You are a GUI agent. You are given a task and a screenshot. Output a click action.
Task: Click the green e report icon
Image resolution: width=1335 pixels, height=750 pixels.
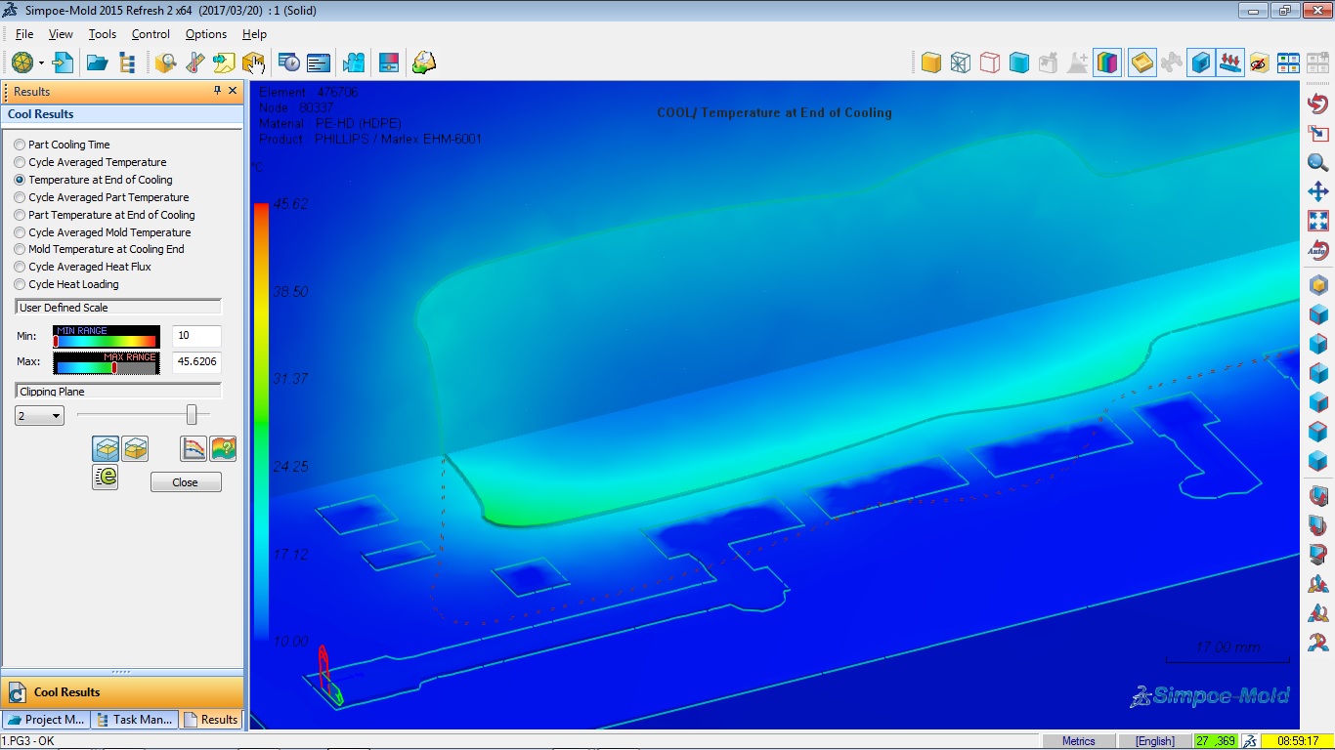[x=106, y=477]
